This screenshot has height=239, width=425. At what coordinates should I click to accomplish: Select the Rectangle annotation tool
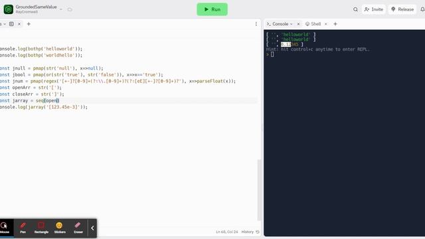click(x=41, y=228)
